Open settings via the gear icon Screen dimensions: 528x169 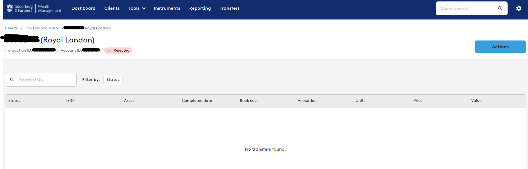519,8
